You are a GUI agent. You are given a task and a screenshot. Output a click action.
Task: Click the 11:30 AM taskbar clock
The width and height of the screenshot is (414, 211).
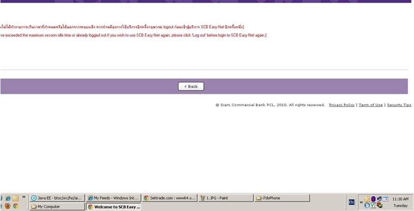pyautogui.click(x=400, y=199)
